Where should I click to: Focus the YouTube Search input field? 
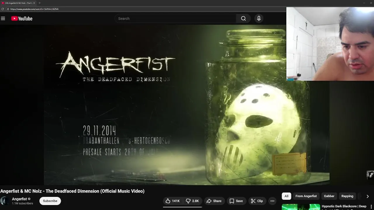[x=175, y=18]
